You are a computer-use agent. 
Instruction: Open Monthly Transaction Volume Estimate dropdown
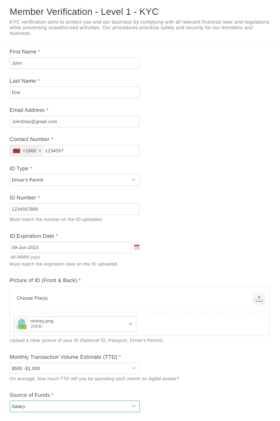(74, 369)
